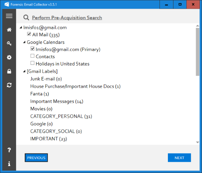Go to the Home icon
Screen dimensions: 202x173
tap(9, 30)
